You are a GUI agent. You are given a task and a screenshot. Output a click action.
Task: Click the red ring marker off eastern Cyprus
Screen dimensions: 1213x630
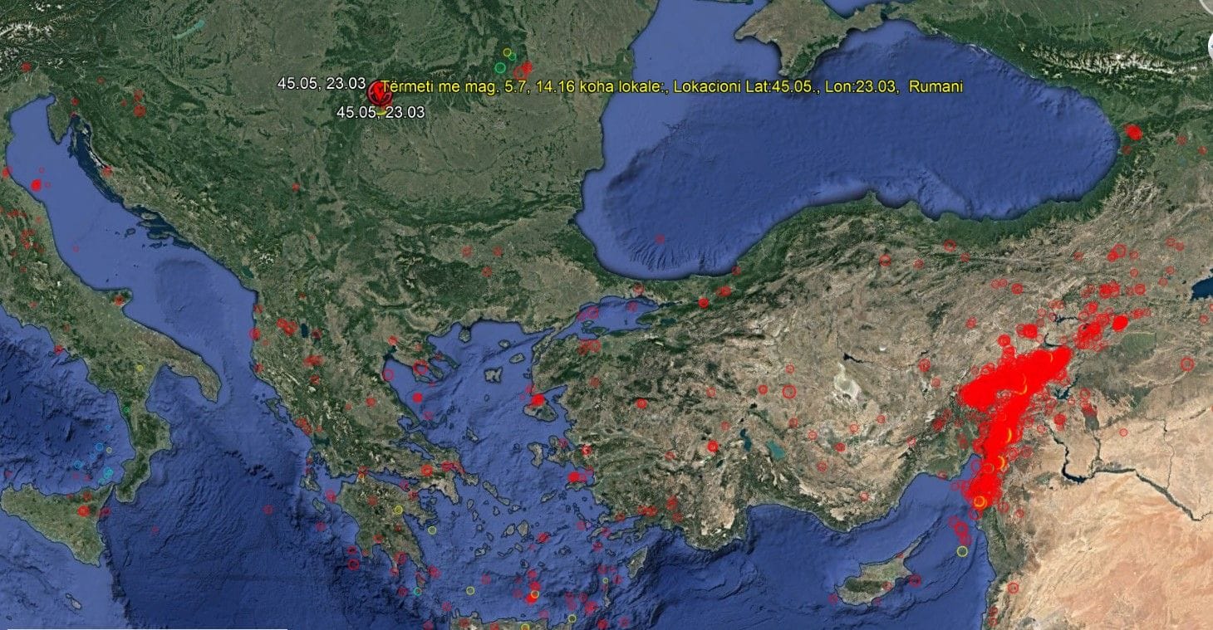[x=915, y=581]
